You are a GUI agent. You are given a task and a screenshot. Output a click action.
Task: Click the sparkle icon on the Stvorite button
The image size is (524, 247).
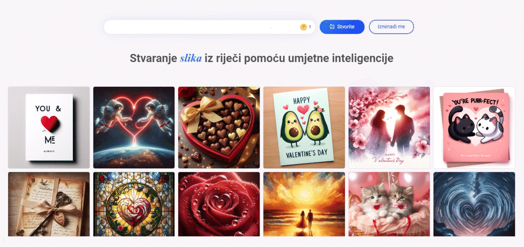pyautogui.click(x=332, y=27)
